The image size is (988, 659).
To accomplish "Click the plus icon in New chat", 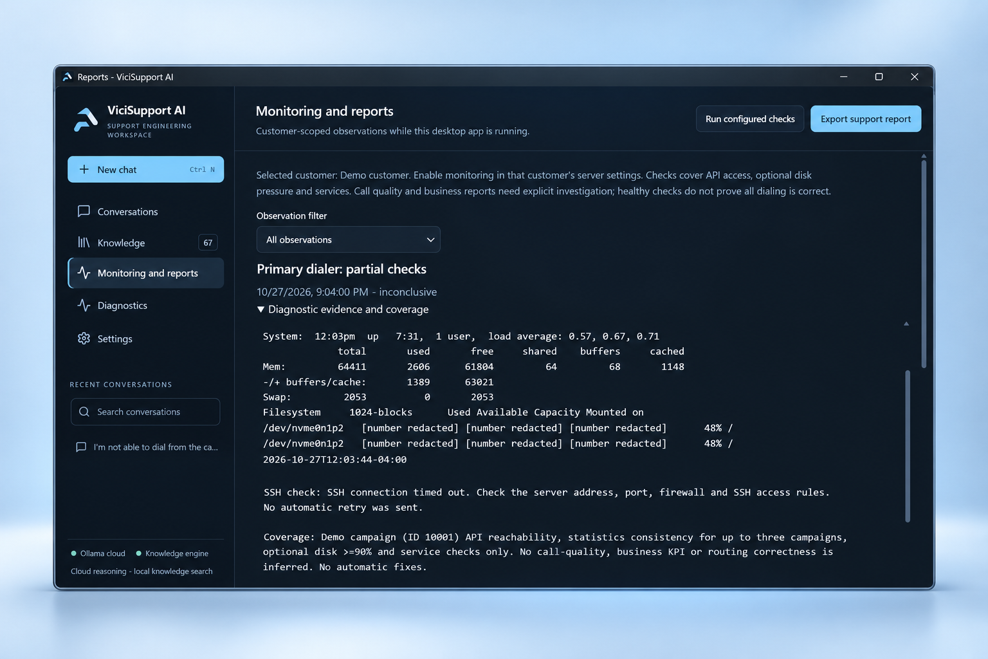I will coord(84,169).
